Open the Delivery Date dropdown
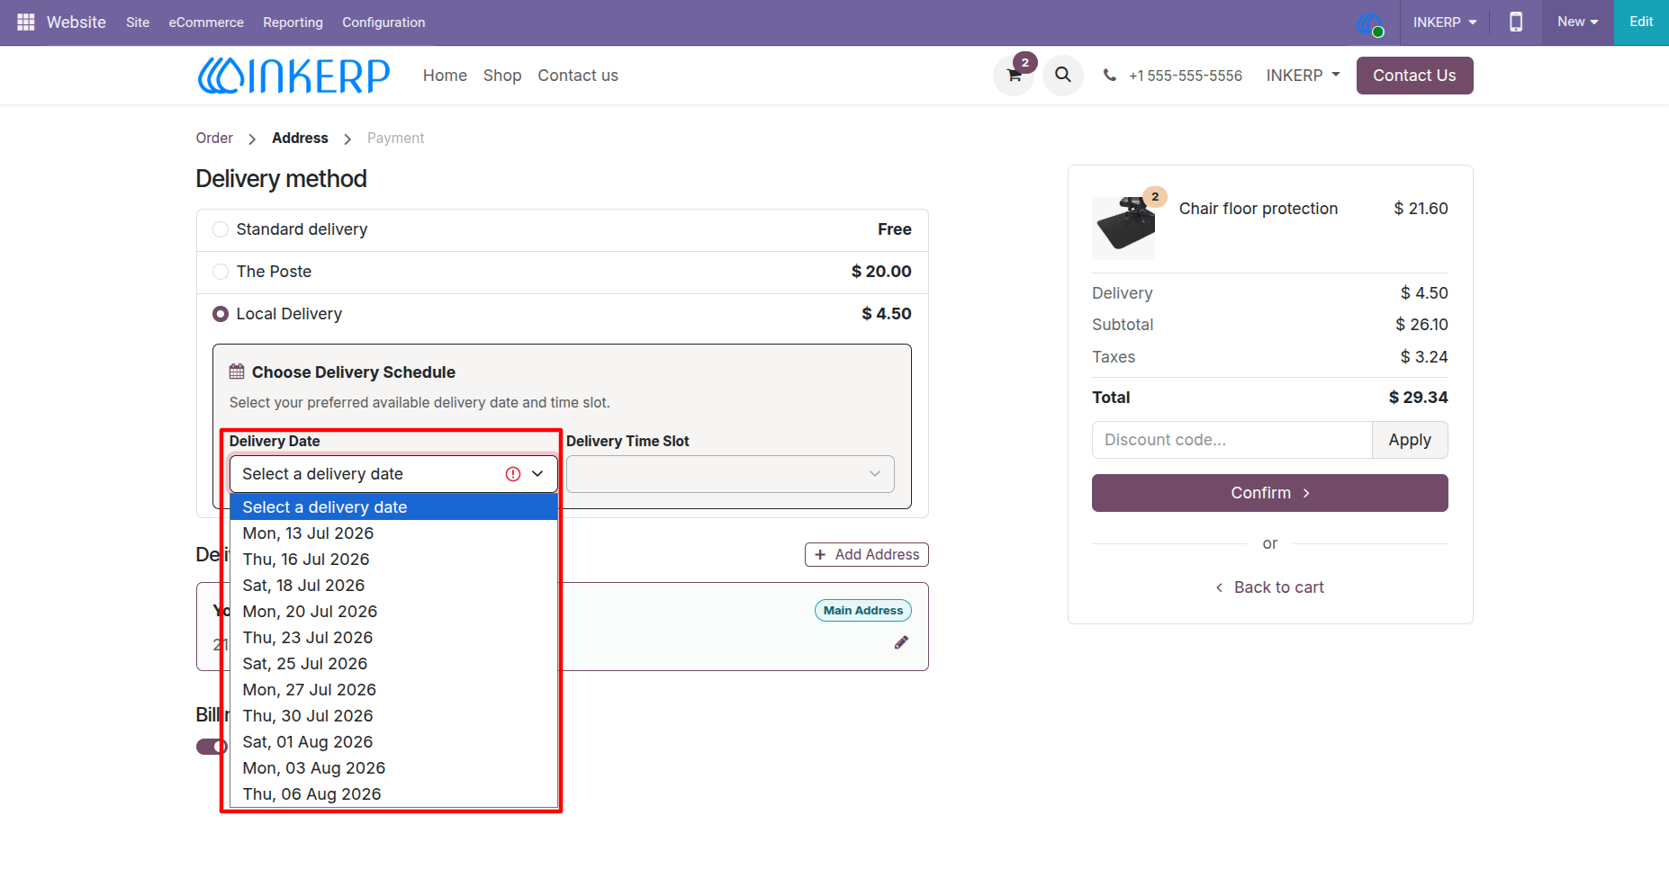The height and width of the screenshot is (869, 1669). 393,474
